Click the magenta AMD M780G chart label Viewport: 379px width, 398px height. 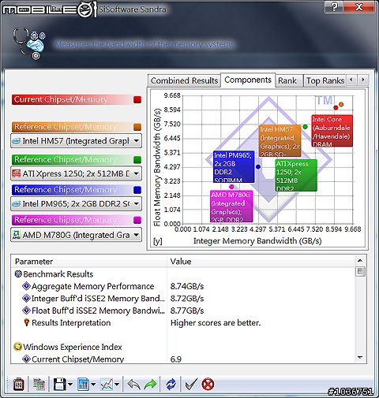pos(231,206)
